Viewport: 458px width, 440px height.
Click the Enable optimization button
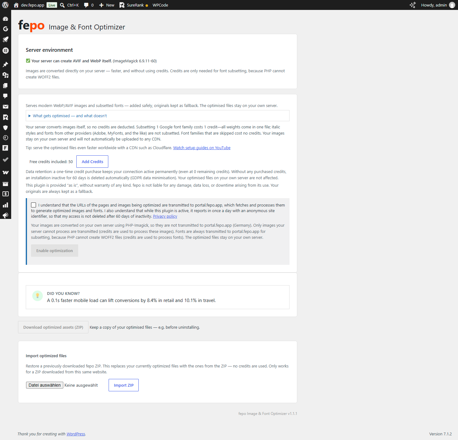pos(55,251)
